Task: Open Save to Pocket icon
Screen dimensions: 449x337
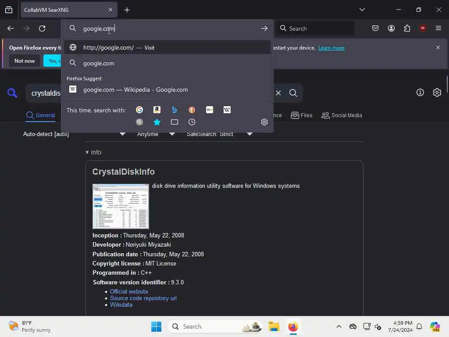Action: point(375,28)
